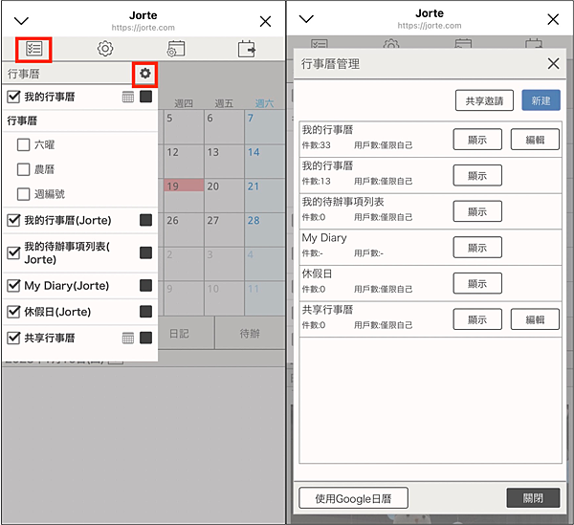Click calendar grid icon beside 我的行事曆
This screenshot has width=574, height=525.
128,97
